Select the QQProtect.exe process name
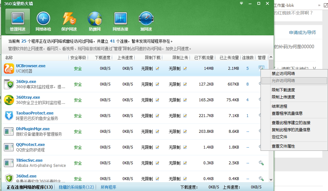 point(30,144)
